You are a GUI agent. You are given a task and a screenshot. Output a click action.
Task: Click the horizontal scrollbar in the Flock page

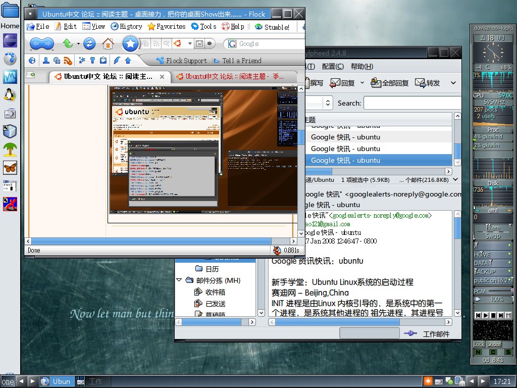click(x=151, y=241)
